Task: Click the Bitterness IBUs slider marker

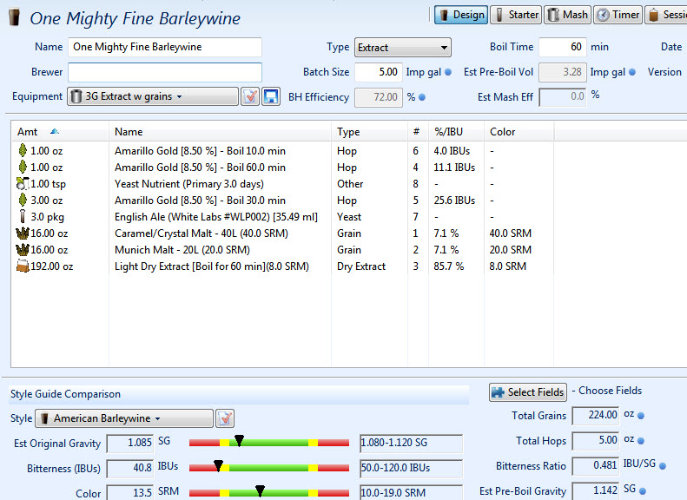Action: pyautogui.click(x=218, y=466)
